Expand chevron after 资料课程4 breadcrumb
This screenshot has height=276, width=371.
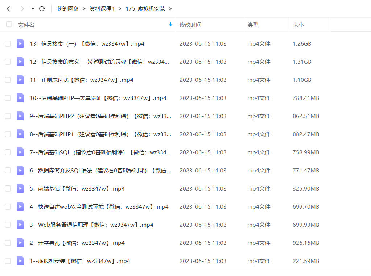(x=120, y=9)
